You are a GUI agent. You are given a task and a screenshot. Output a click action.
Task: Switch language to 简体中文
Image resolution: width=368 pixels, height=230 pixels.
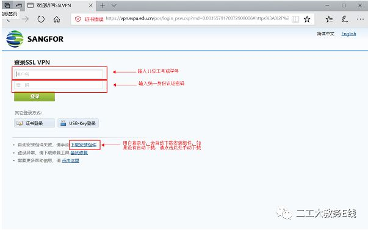(325, 34)
